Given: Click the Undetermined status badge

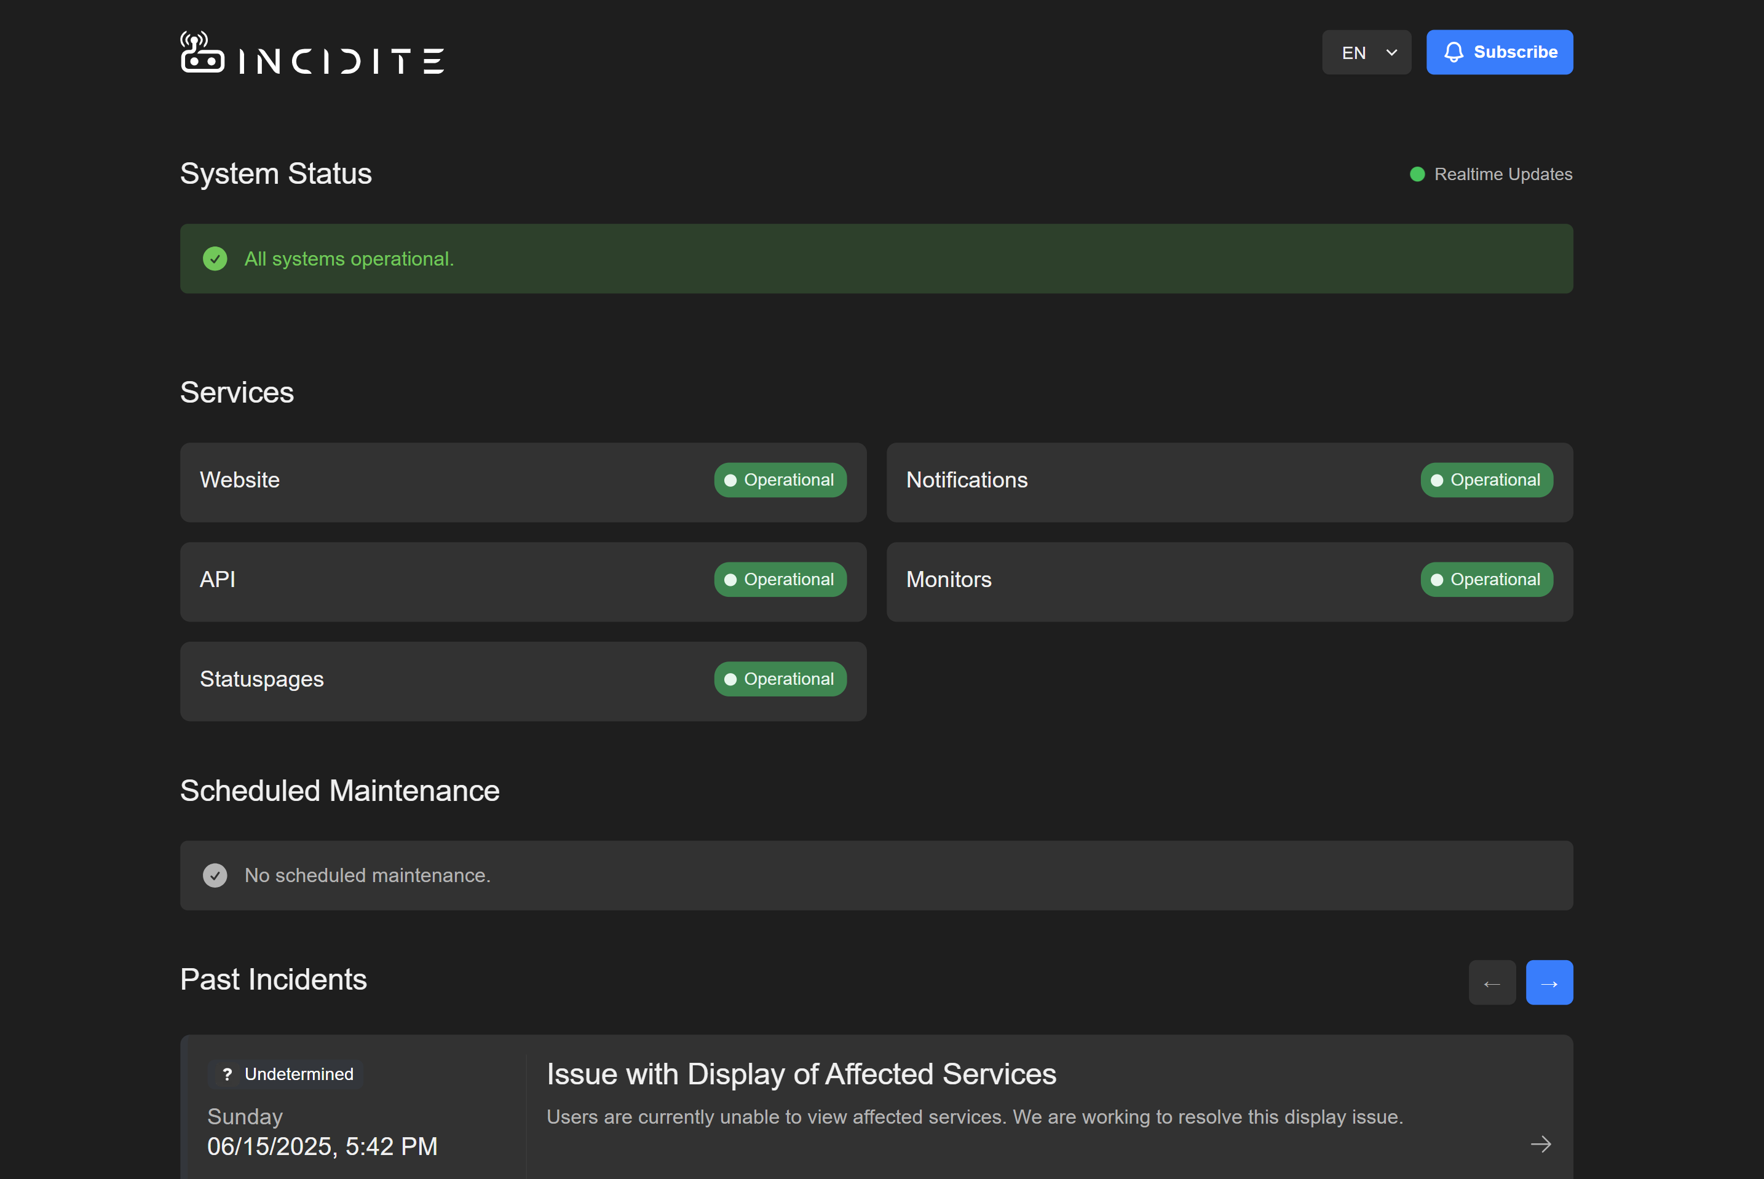Looking at the screenshot, I should tap(285, 1075).
